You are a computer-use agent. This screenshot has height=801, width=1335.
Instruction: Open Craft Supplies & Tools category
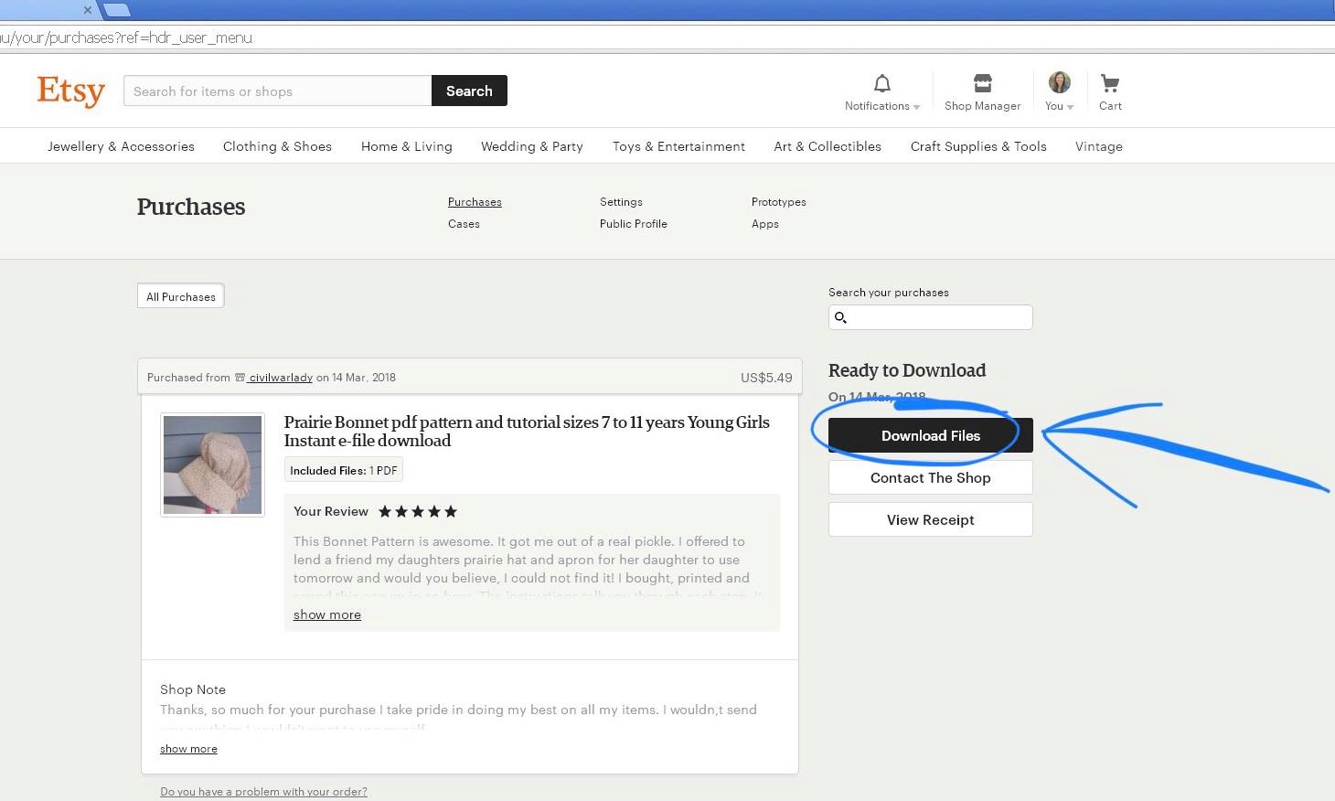(977, 146)
